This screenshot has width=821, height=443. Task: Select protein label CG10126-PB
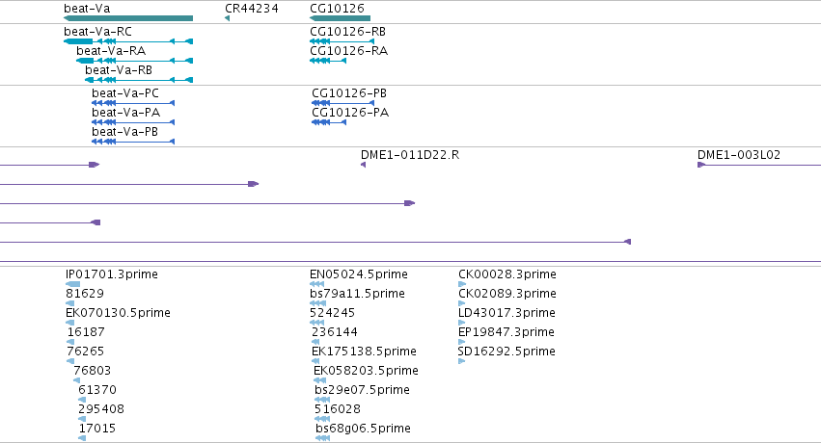coord(349,93)
